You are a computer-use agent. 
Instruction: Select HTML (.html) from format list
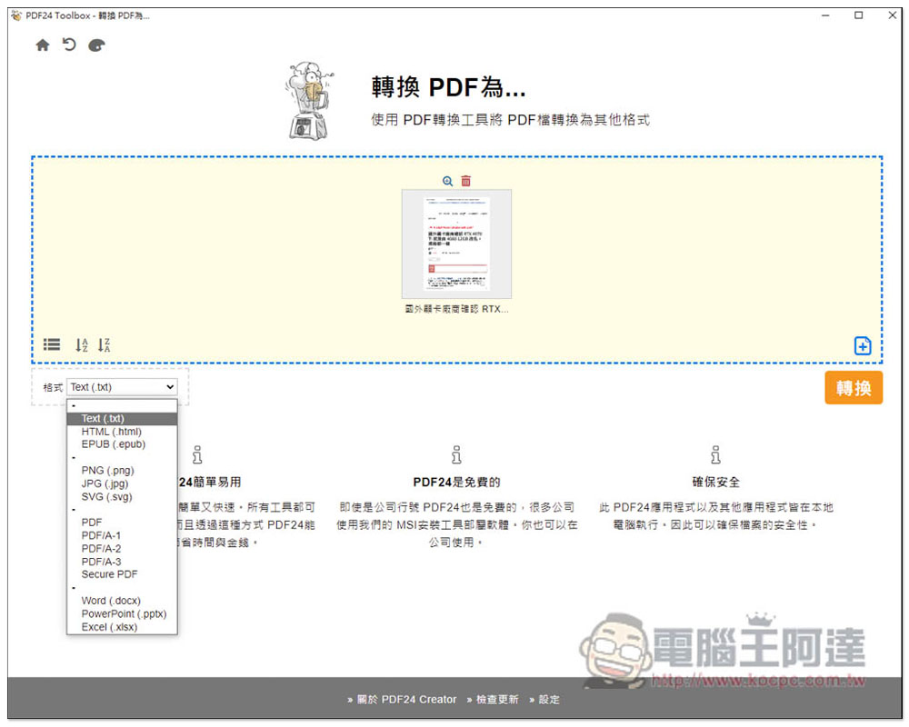coord(111,432)
